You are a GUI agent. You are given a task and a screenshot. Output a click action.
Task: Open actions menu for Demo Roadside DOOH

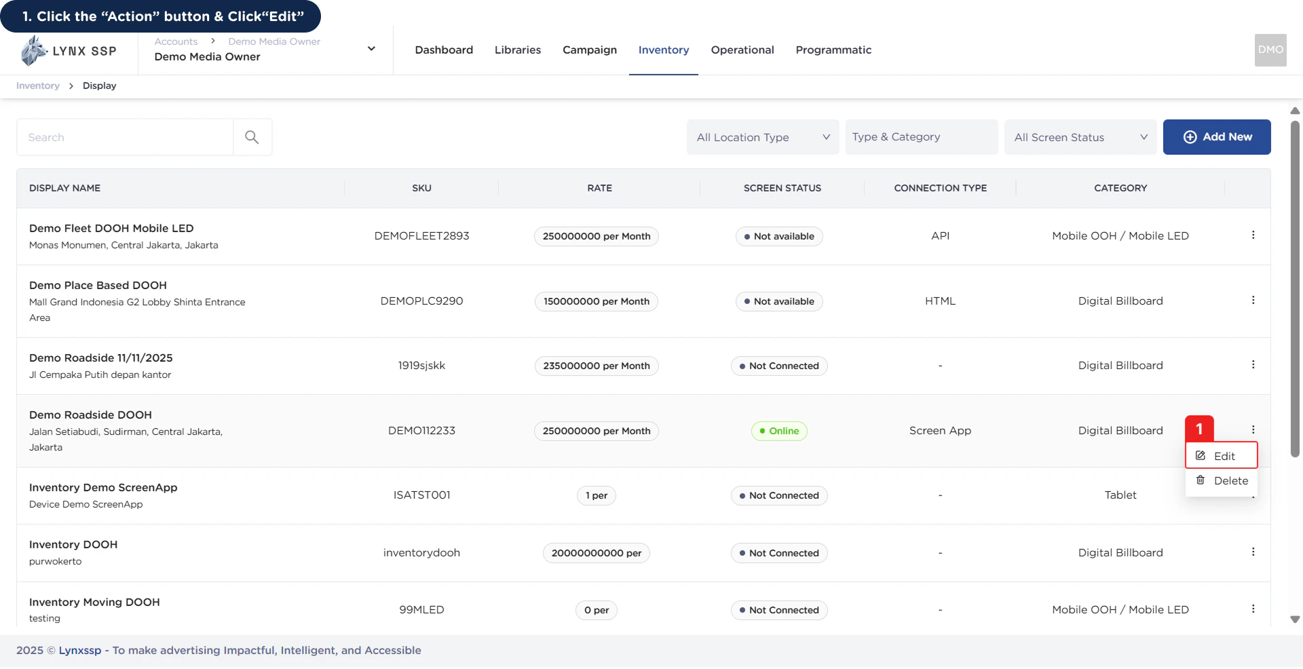[x=1253, y=430]
